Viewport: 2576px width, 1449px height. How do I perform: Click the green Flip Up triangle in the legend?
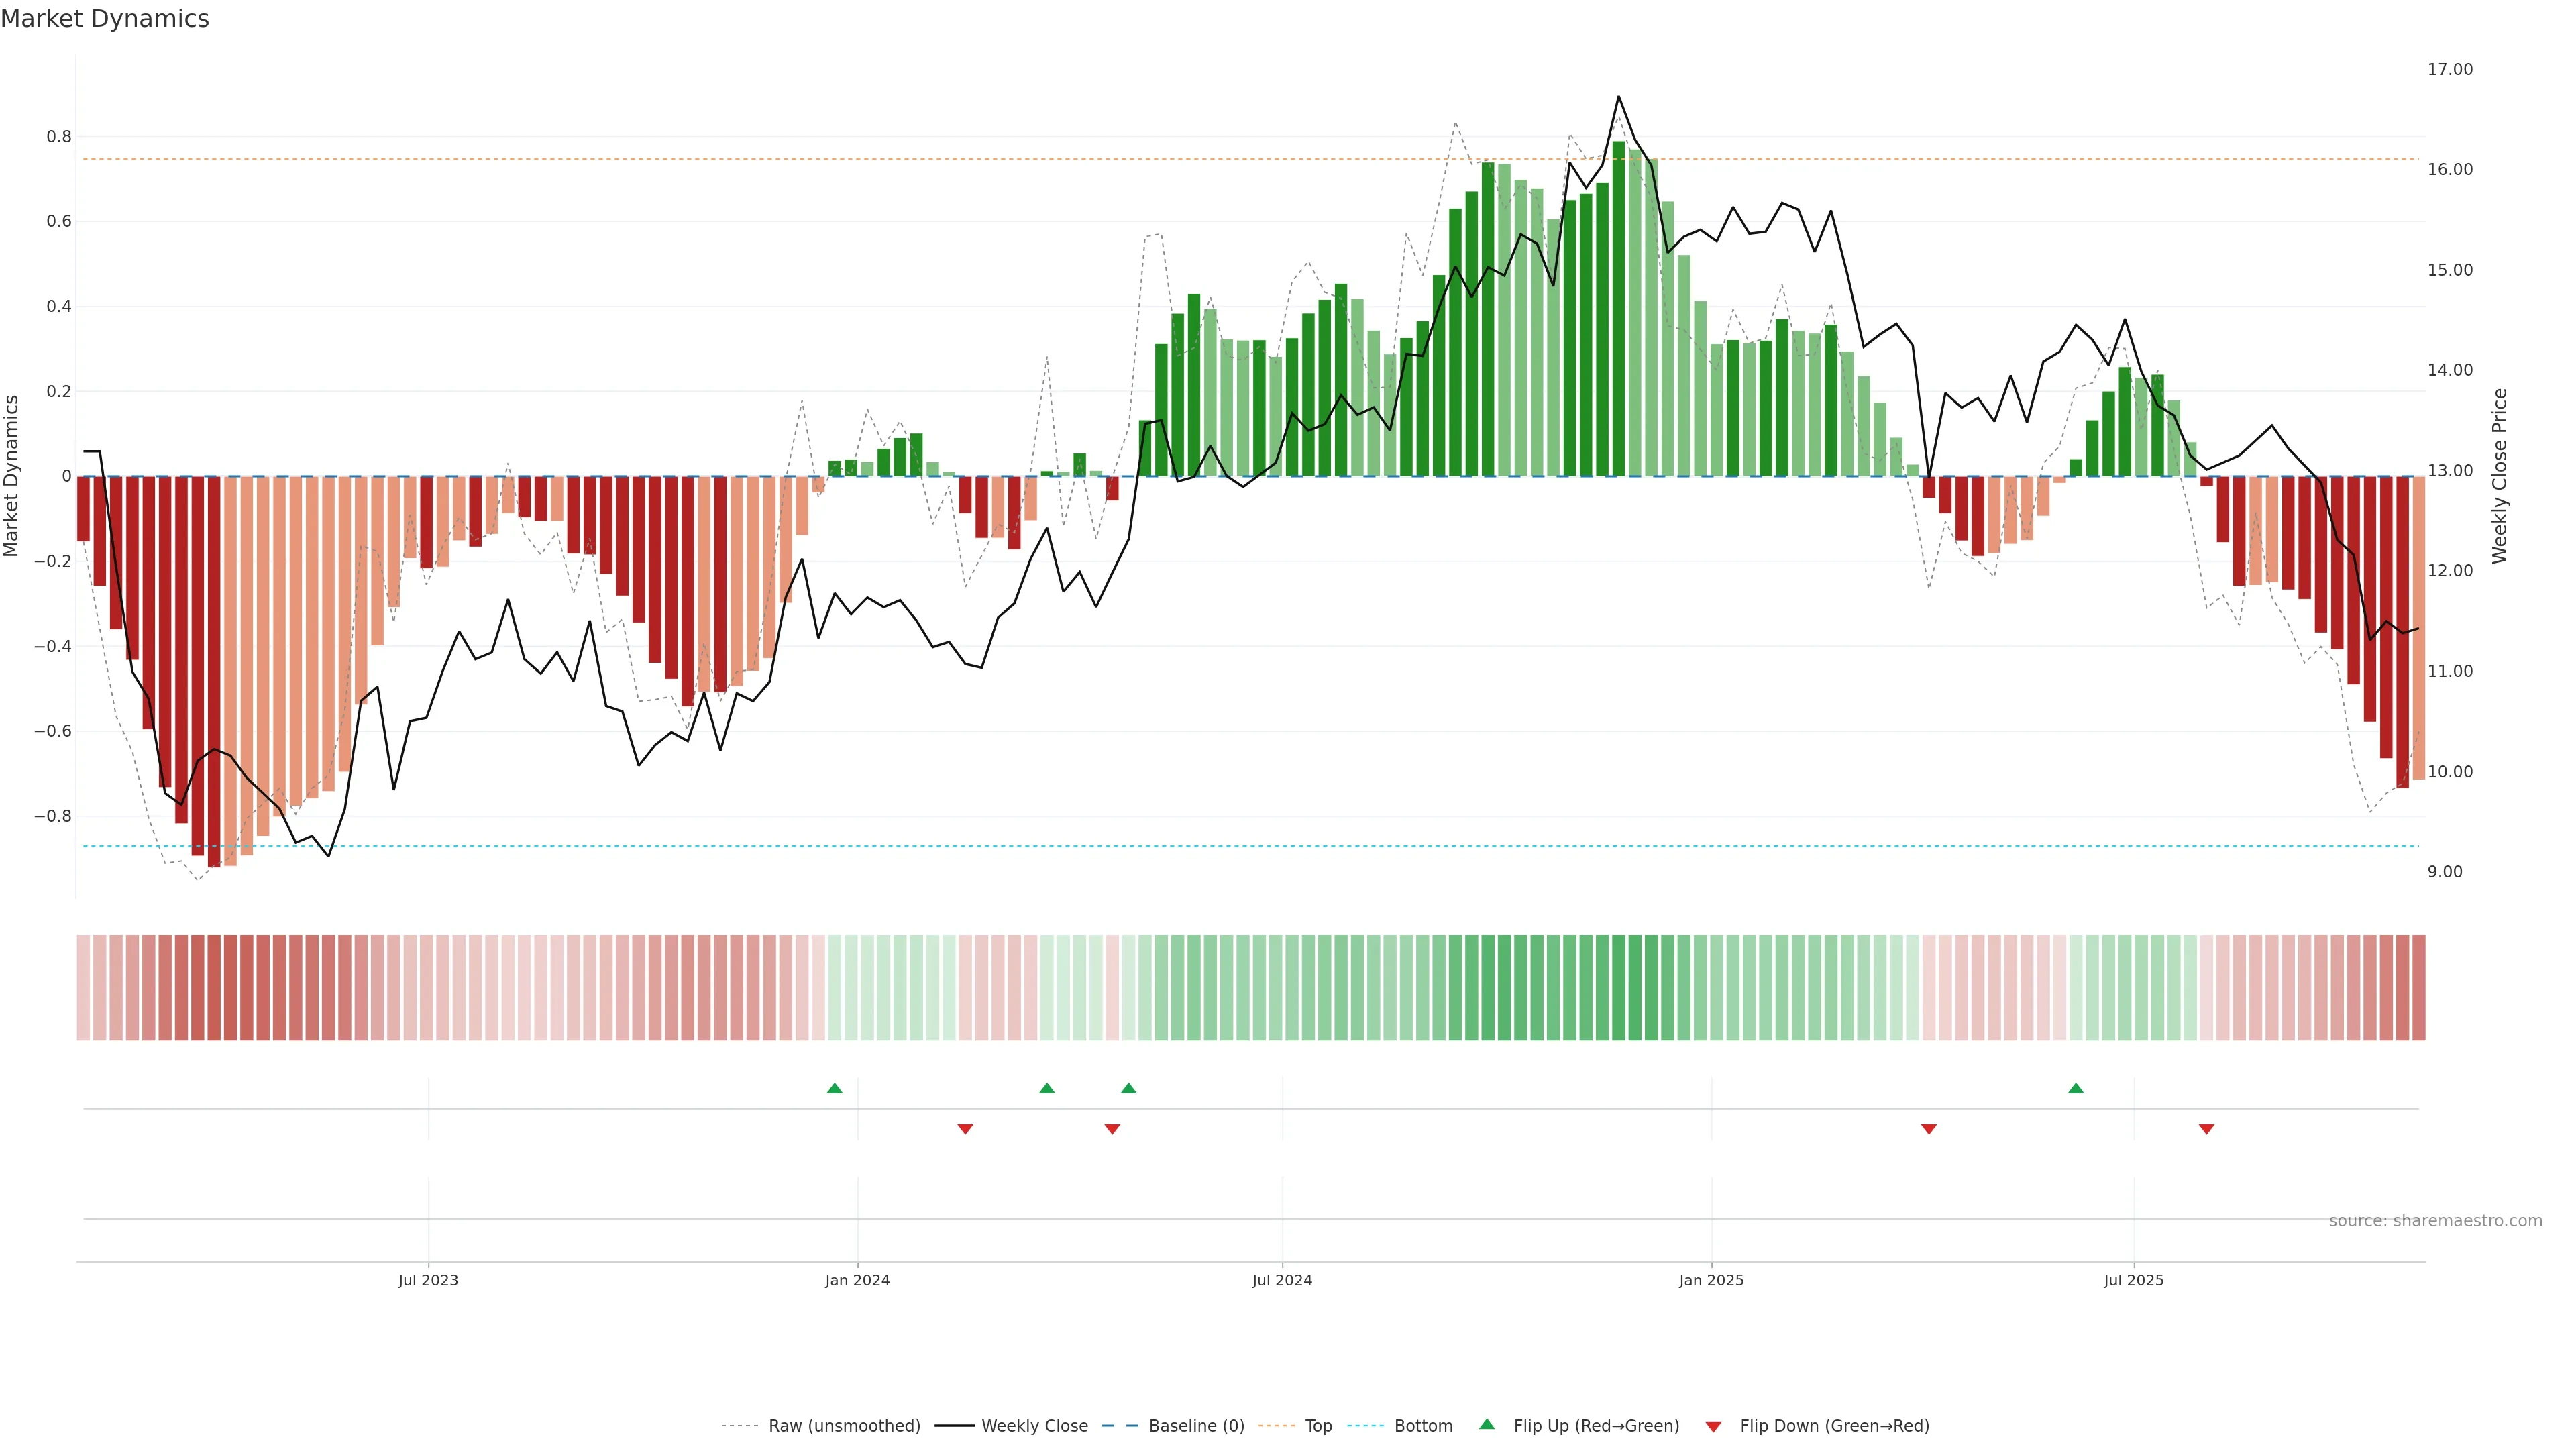pyautogui.click(x=1487, y=1424)
